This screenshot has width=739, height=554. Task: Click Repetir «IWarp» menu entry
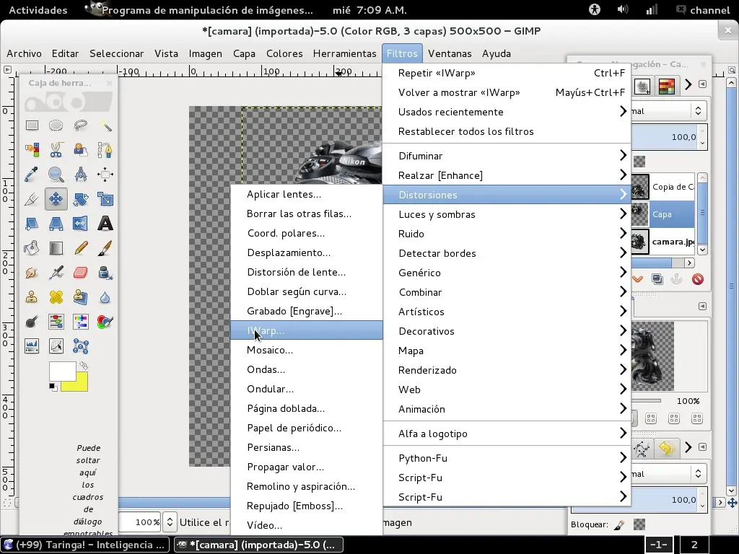click(507, 73)
